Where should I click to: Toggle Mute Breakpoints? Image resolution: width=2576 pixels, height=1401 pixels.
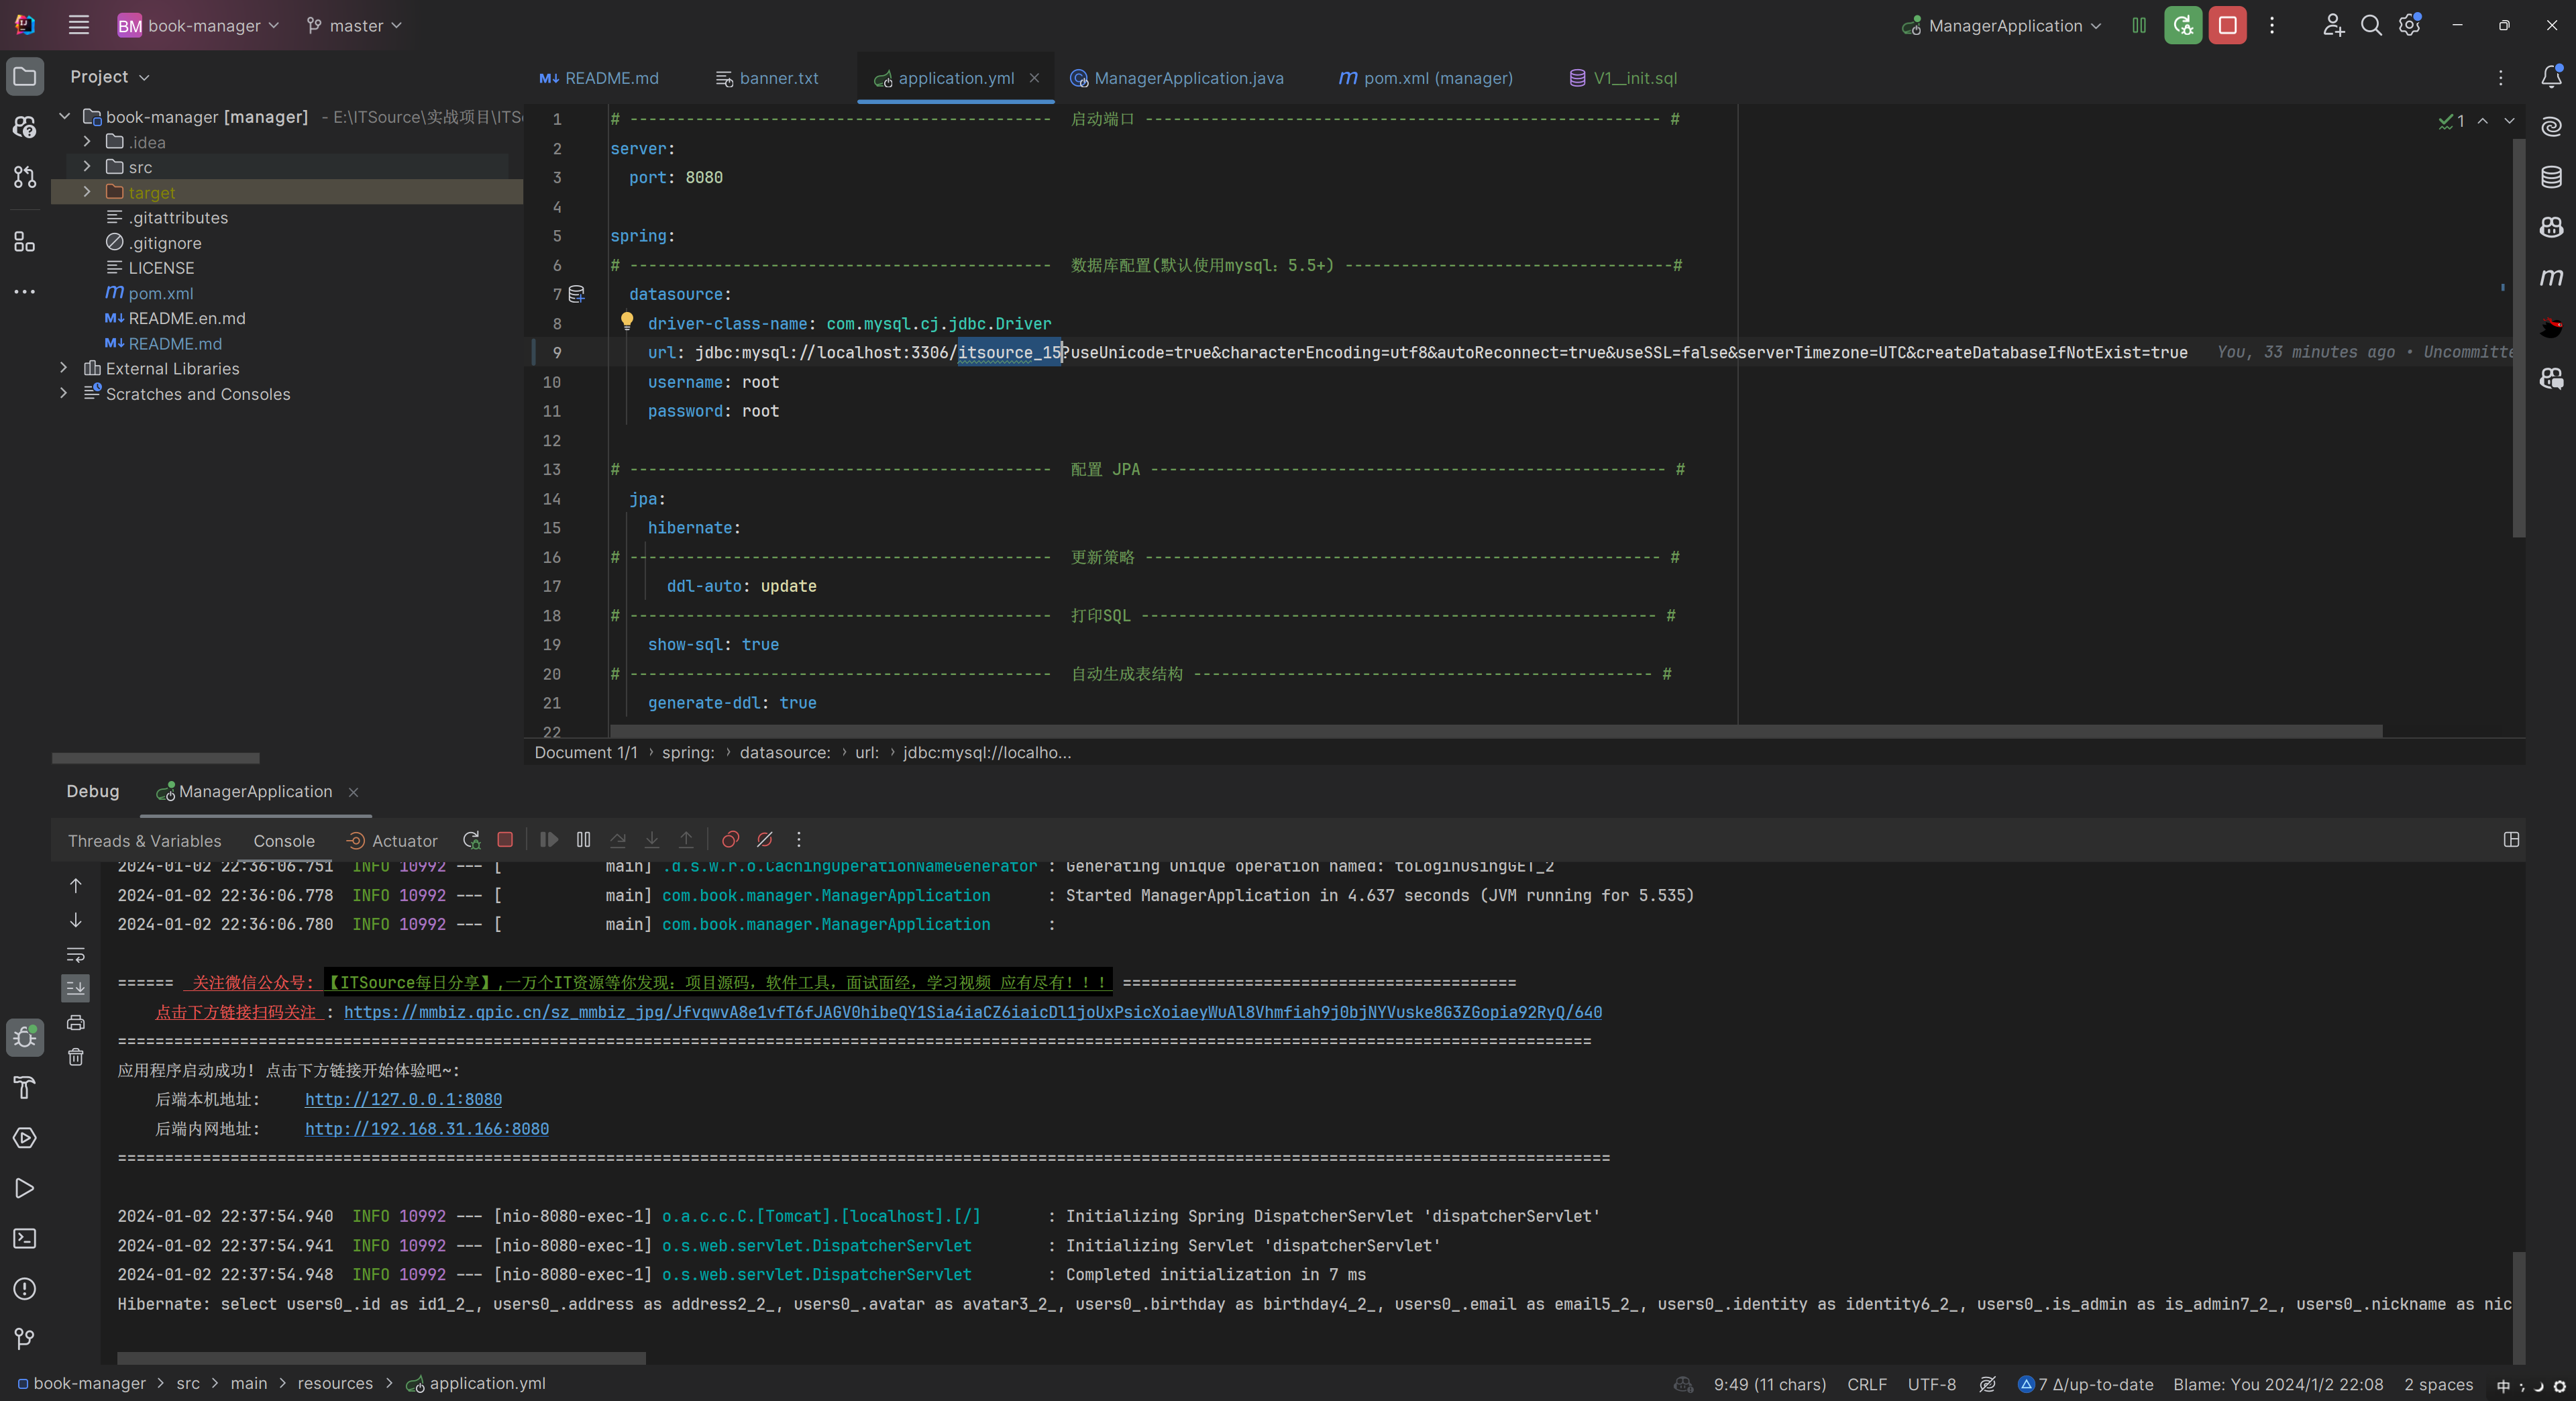pos(764,840)
